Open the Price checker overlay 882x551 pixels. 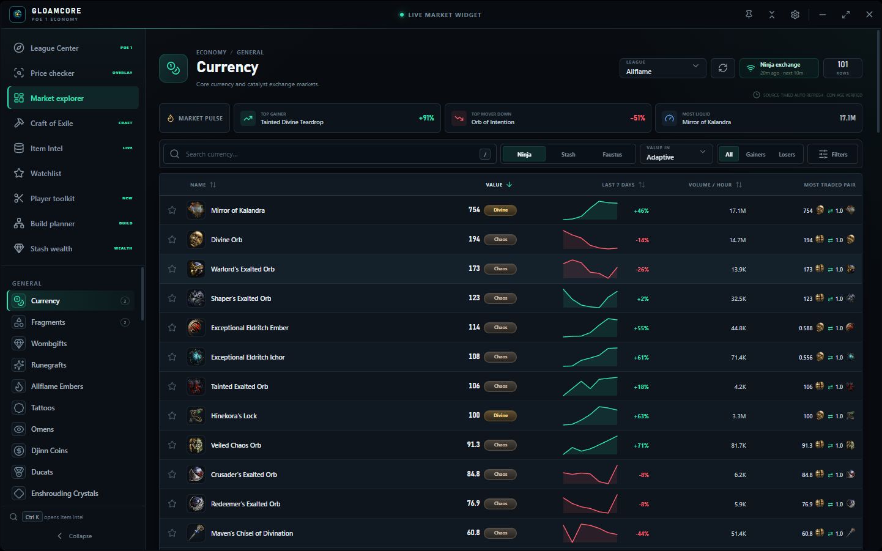(x=73, y=73)
